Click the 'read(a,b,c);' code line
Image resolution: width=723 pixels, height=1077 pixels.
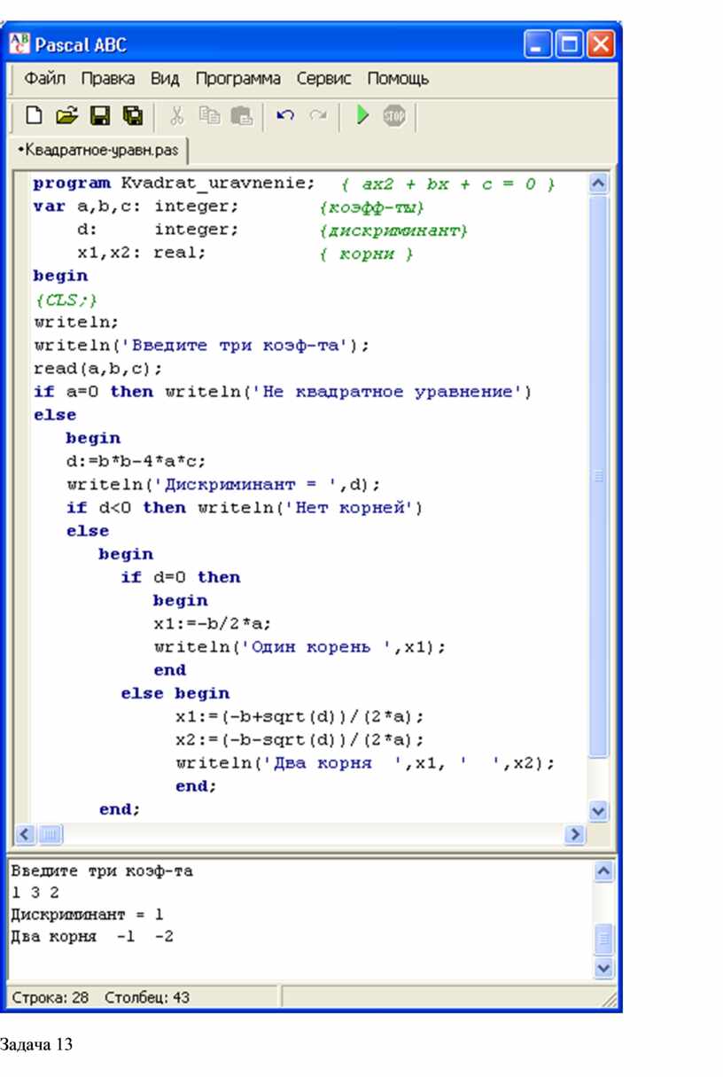[x=98, y=368]
